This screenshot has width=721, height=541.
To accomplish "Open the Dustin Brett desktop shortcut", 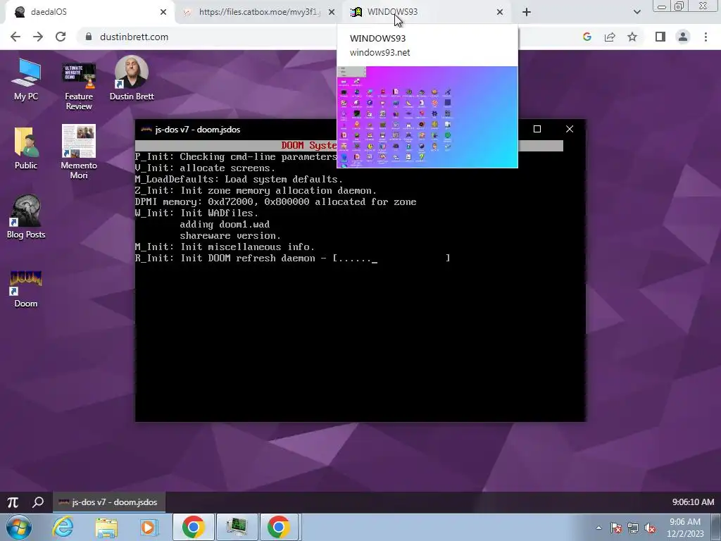I will point(132,79).
